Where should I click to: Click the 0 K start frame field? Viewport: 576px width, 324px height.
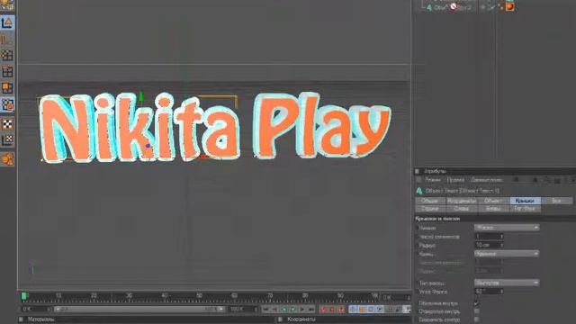coord(35,310)
